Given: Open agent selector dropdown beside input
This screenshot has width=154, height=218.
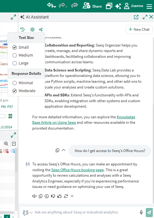Looking at the screenshot, I should pos(28,213).
